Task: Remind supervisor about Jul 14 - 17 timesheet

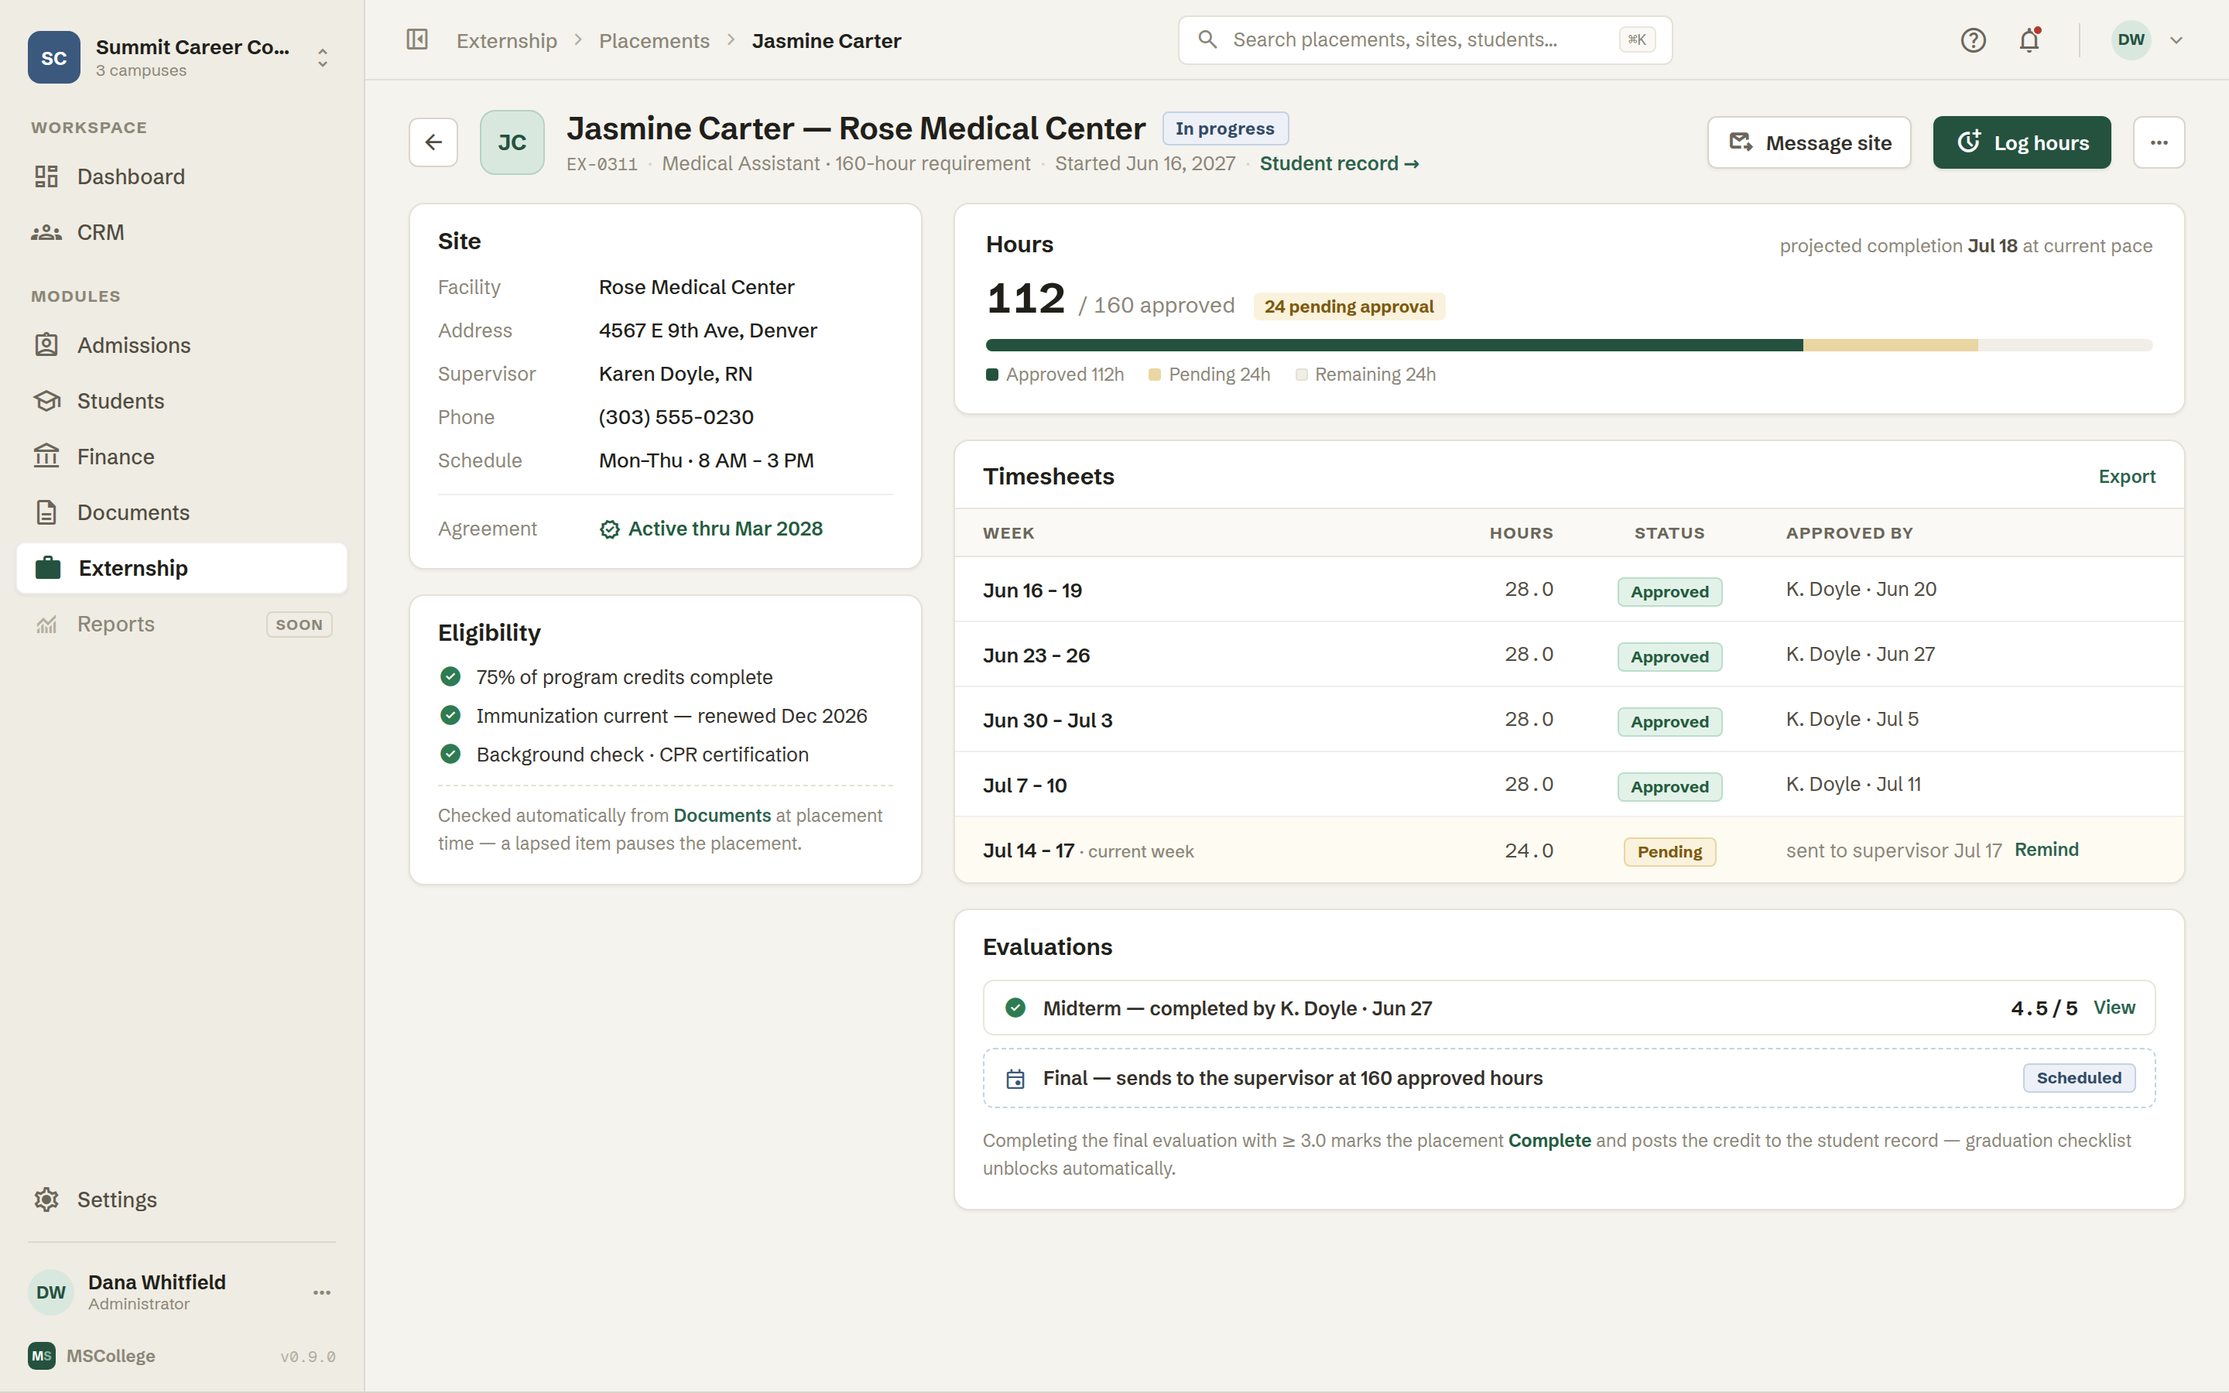Action: [2046, 850]
